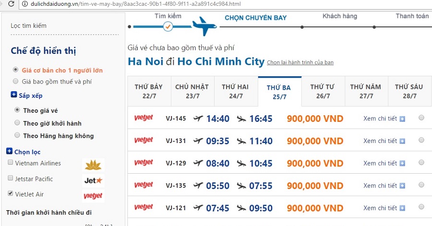This screenshot has height=226, width=432.
Task: Sort by 'Theo Hãng hàng không' radio
Action: (17, 135)
